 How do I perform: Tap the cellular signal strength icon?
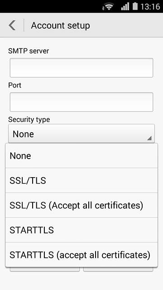click(x=125, y=7)
